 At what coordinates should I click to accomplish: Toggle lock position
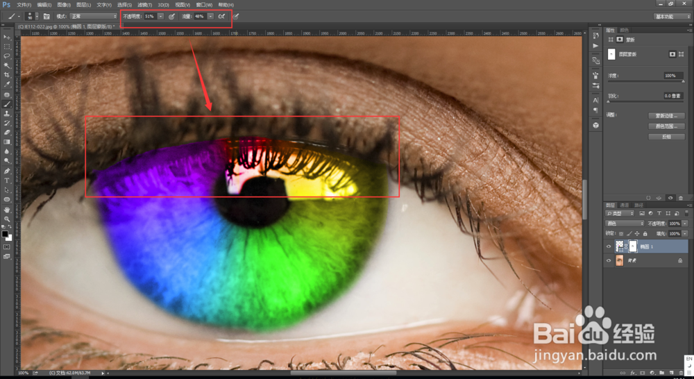(x=637, y=233)
